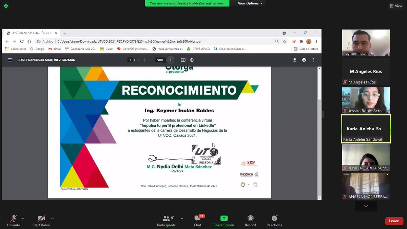Select Jessica RoblesSernas video thumbnail

pyautogui.click(x=366, y=100)
